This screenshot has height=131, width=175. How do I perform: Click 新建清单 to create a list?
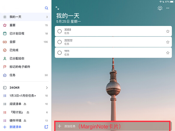[15, 127]
